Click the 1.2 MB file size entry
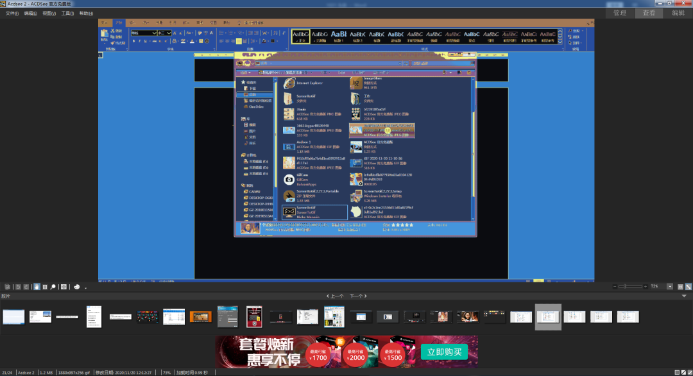Screen dimensions: 693x376 (46, 372)
